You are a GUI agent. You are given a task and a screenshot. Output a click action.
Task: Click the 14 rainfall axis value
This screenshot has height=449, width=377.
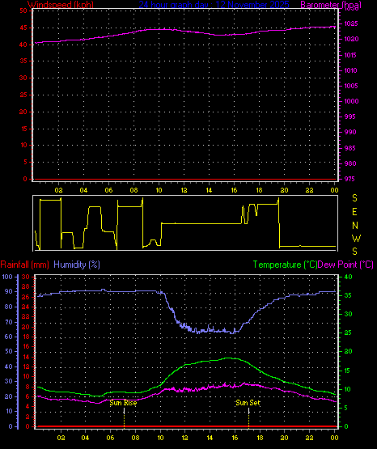26,357
